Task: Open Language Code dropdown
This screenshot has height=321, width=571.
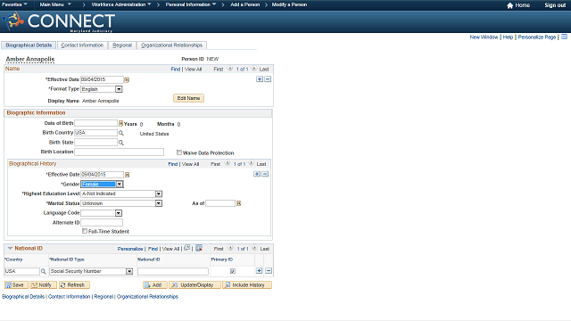Action: coord(119,213)
